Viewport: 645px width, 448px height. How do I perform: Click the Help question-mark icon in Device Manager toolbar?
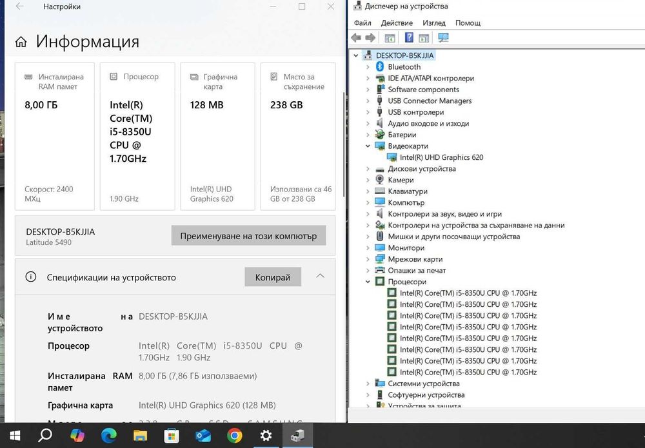[x=409, y=37]
